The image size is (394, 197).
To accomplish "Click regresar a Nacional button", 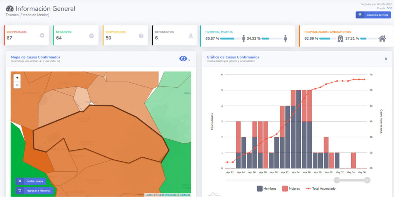I will (x=35, y=190).
